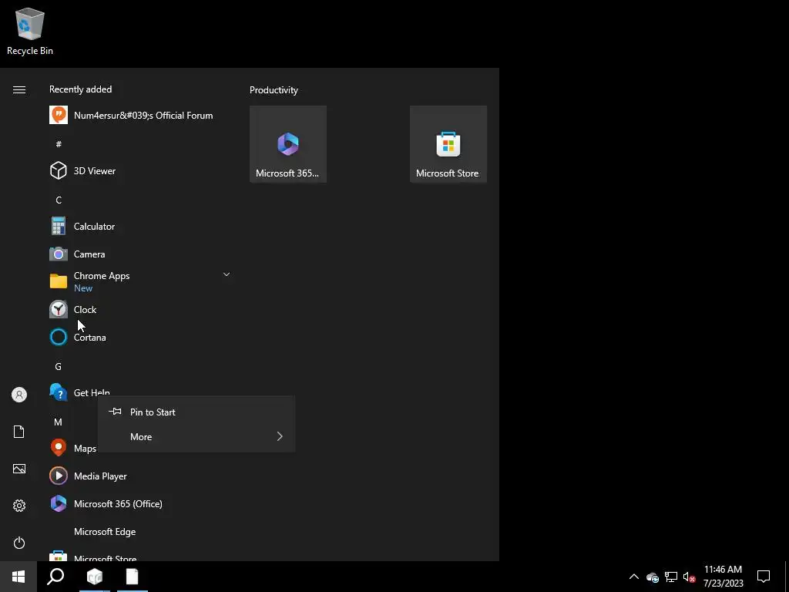Click the Windows Start button
Viewport: 789px width, 592px height.
pos(18,577)
